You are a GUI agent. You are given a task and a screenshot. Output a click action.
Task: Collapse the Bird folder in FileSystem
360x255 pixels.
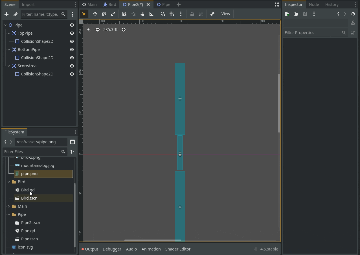pos(9,182)
